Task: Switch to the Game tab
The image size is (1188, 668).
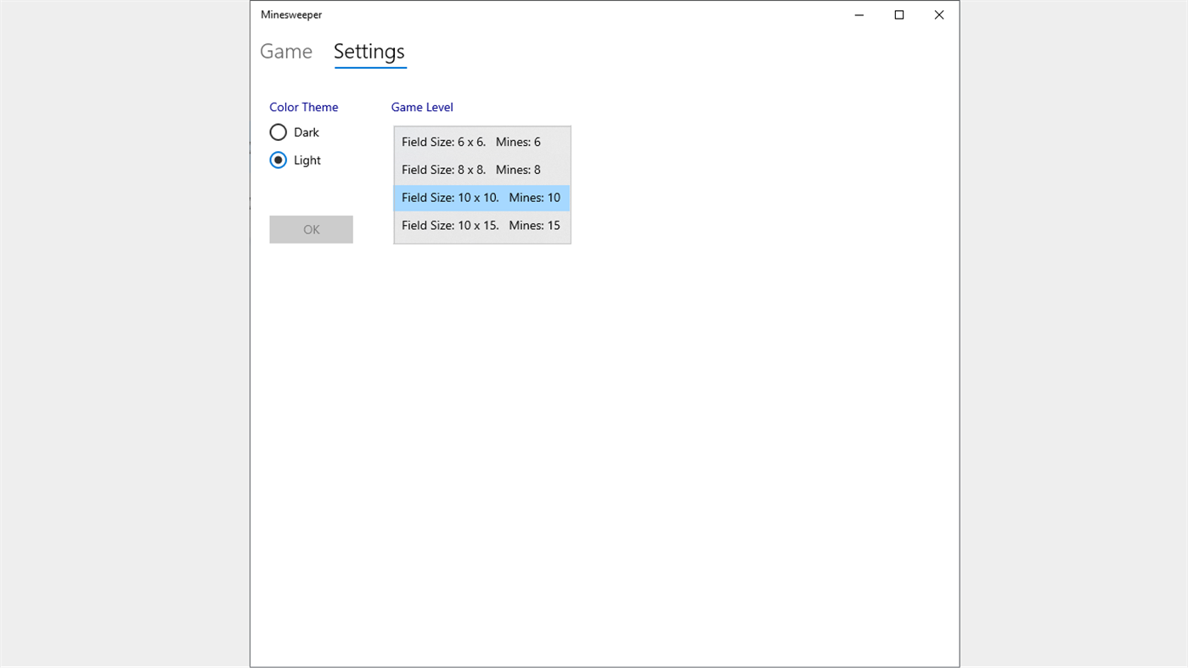Action: tap(286, 52)
